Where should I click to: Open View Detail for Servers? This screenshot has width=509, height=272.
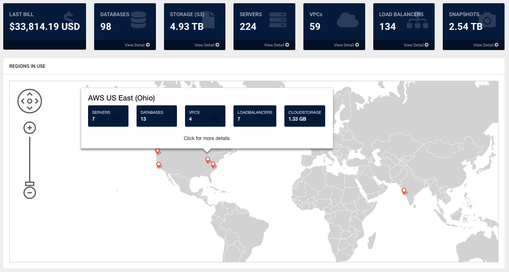click(277, 45)
